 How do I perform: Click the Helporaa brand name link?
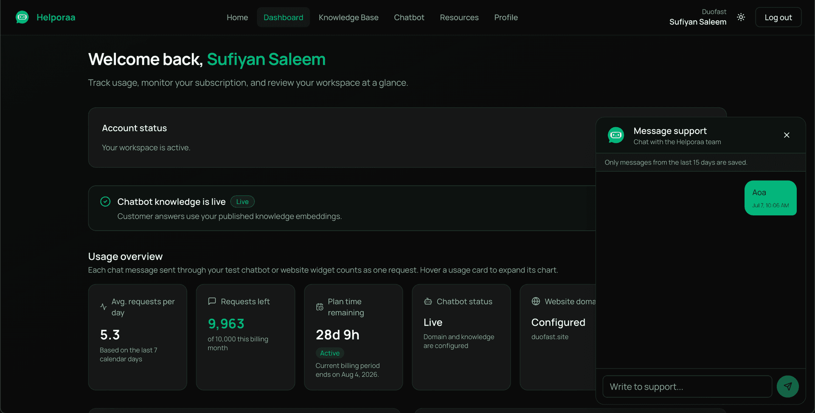click(x=56, y=17)
